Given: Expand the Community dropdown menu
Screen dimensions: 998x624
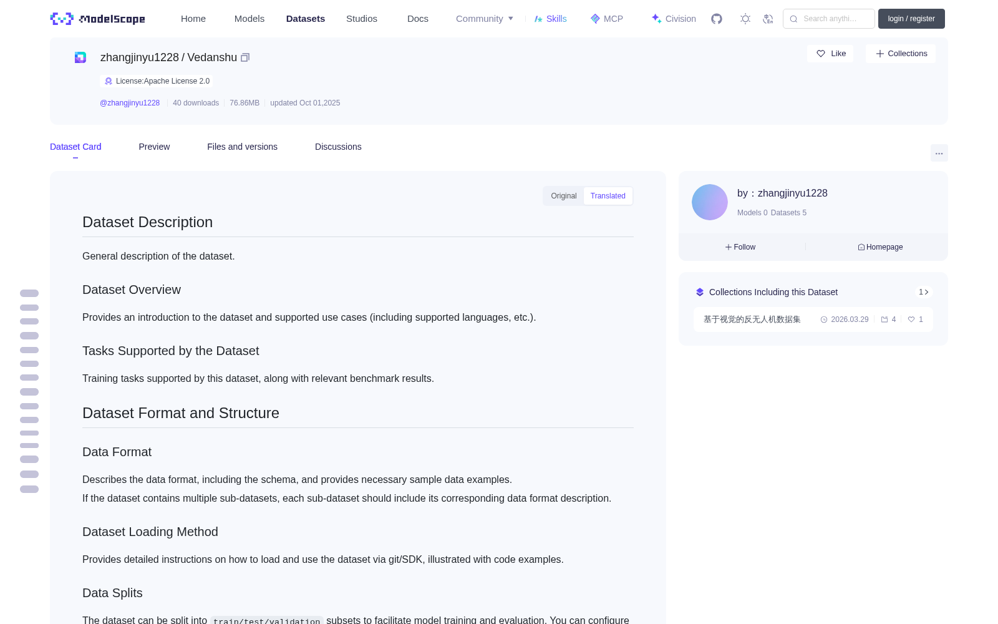Looking at the screenshot, I should 485,19.
